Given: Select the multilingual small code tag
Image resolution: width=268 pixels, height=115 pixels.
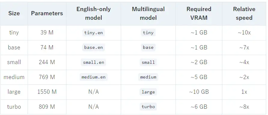Looking at the screenshot, I should [x=148, y=62].
